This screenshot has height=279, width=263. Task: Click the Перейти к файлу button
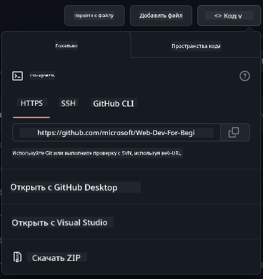(x=94, y=16)
